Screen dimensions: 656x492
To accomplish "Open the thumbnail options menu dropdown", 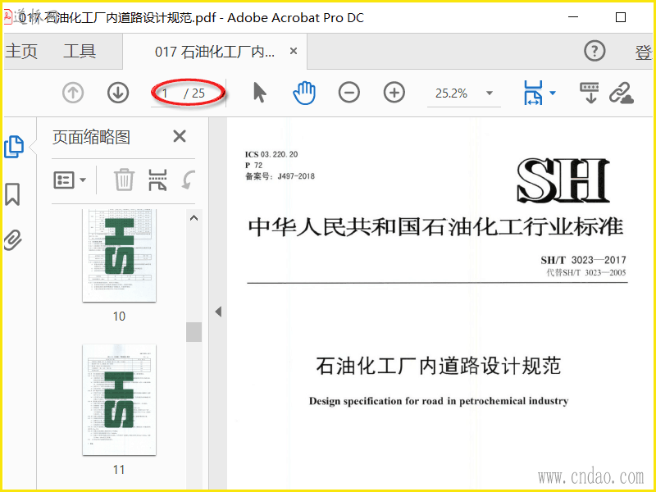I will coord(70,180).
